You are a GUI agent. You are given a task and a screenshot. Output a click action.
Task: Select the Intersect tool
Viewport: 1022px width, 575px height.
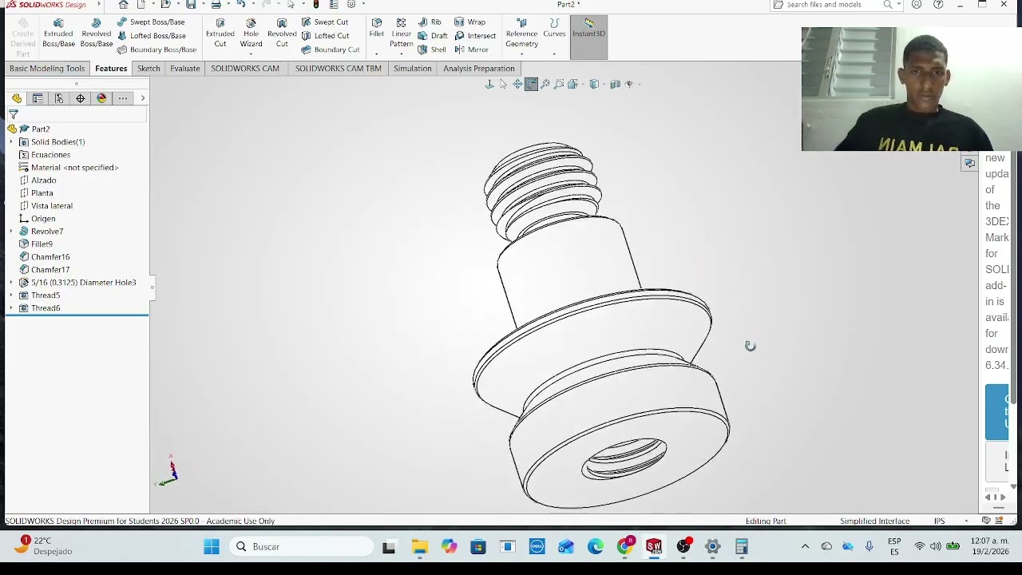click(474, 36)
